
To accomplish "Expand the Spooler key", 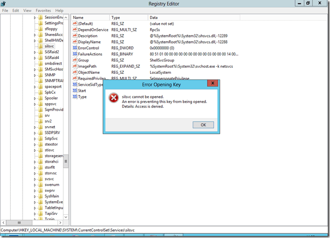I will [35, 98].
